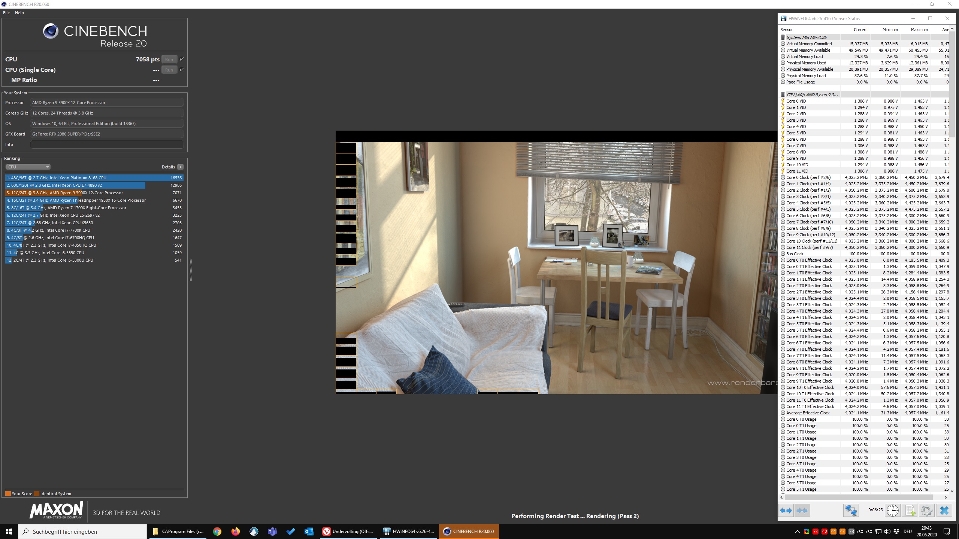Select ranking entry Intel Core i7-7700K

pyautogui.click(x=94, y=230)
